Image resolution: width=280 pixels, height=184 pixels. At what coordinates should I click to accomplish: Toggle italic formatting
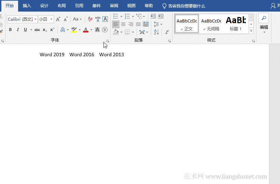pyautogui.click(x=18, y=30)
